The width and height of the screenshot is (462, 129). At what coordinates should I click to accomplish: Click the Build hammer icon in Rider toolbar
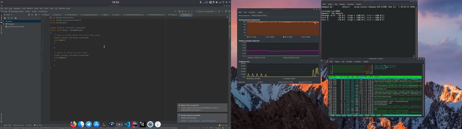coord(175,11)
